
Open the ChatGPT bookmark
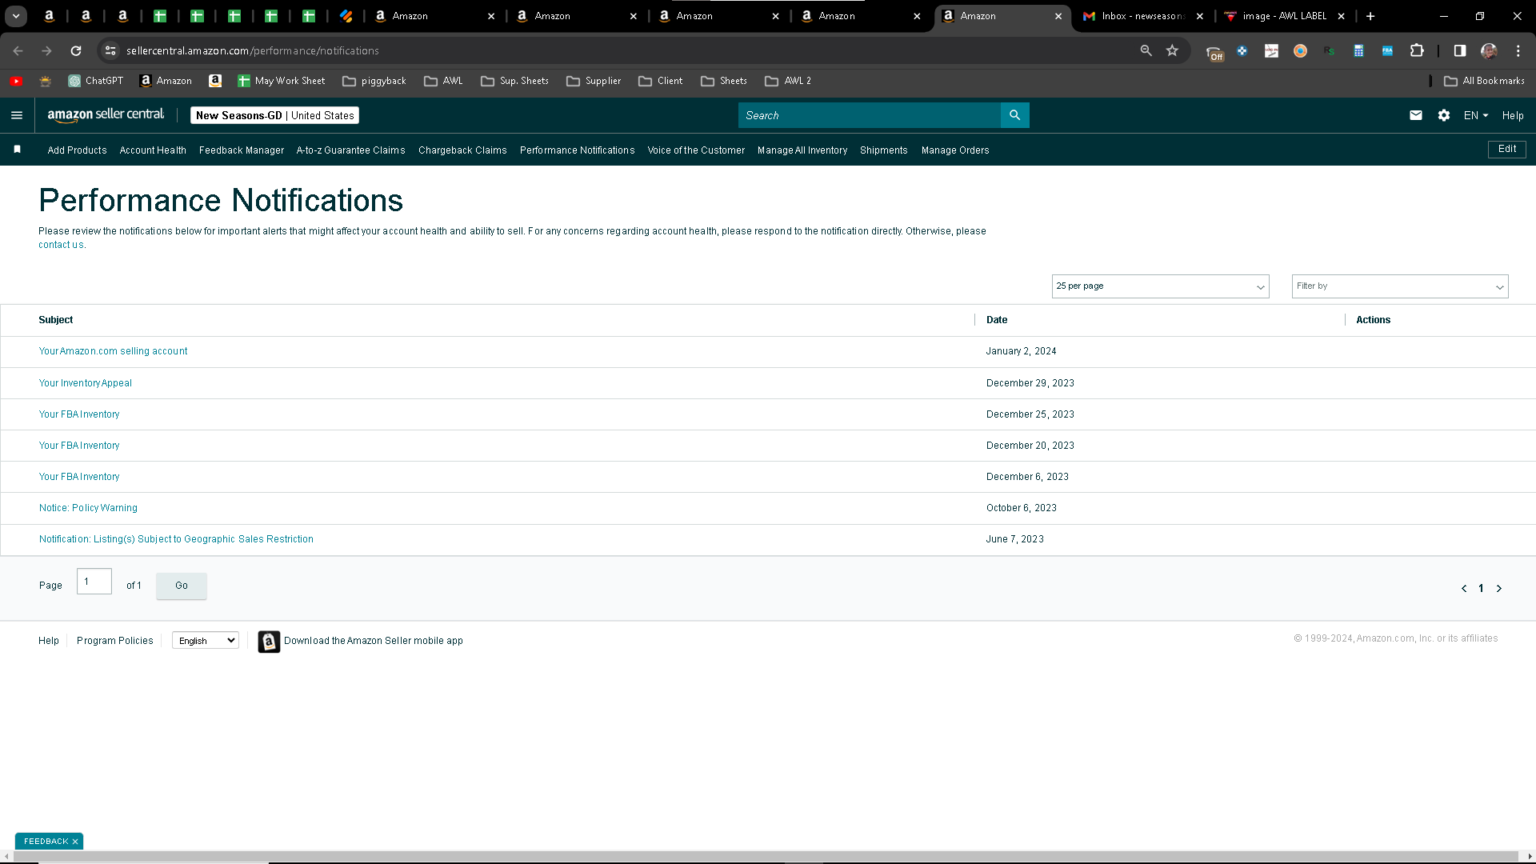click(96, 81)
